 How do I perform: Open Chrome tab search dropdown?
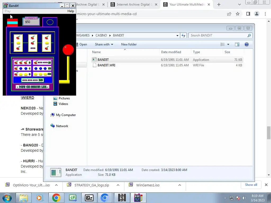click(239, 5)
